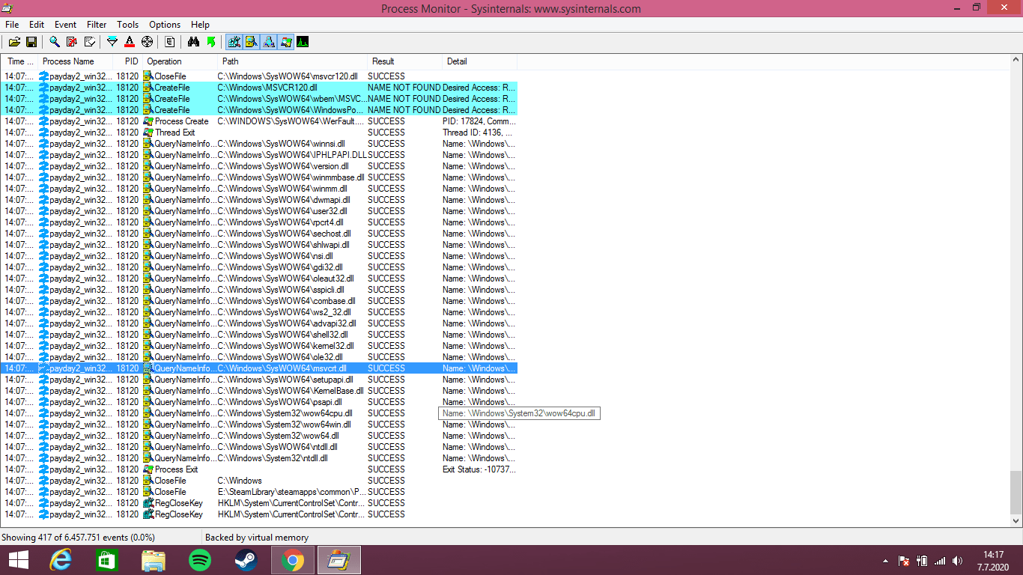Toggle Show Registry Activity button
Viewport: 1023px width, 575px height.
click(x=234, y=42)
